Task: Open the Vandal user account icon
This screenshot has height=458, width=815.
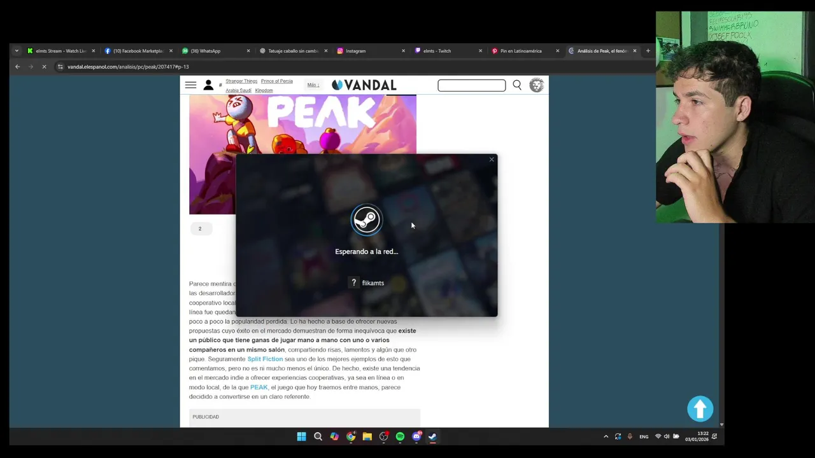Action: tap(208, 85)
